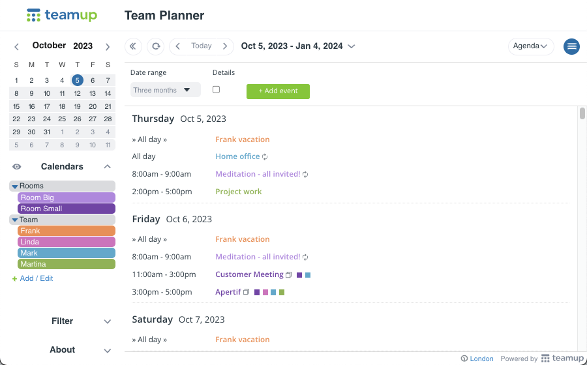Toggle the Frank calendar visibility
This screenshot has width=587, height=365.
coord(67,231)
